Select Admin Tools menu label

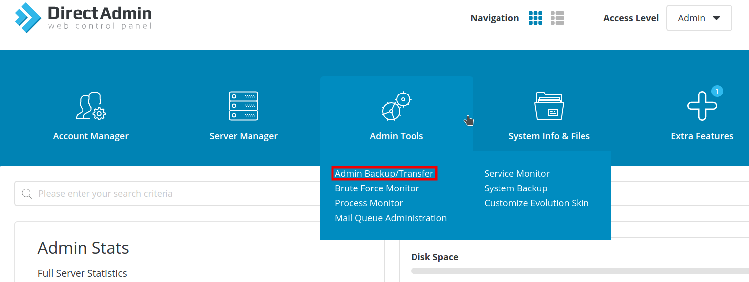(397, 136)
